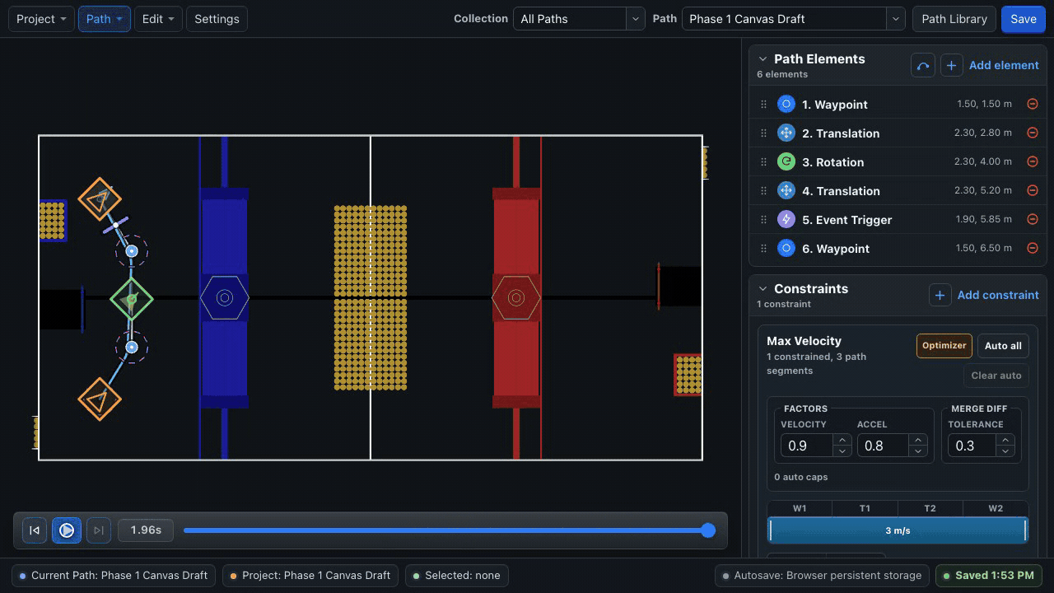Remove the 5. Event Trigger element
This screenshot has width=1054, height=593.
(x=1032, y=219)
